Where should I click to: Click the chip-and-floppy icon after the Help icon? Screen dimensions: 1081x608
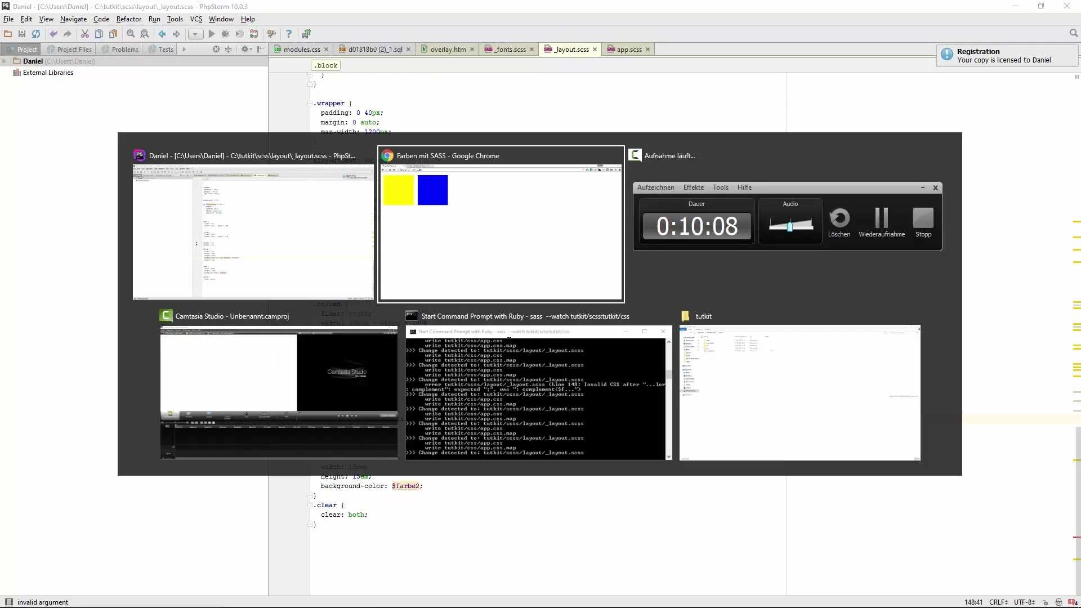coord(306,34)
